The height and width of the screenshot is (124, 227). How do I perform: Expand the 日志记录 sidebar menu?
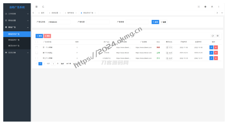(x=17, y=53)
